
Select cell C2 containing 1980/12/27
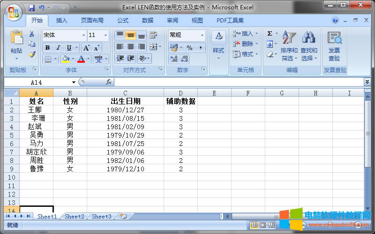(125, 110)
